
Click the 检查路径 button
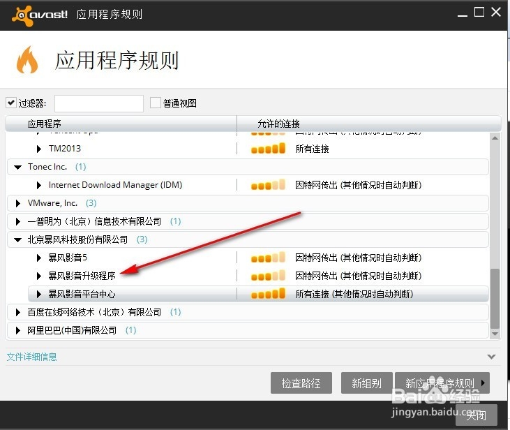[301, 383]
